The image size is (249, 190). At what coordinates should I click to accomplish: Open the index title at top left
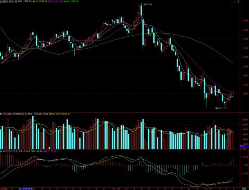tap(7, 2)
